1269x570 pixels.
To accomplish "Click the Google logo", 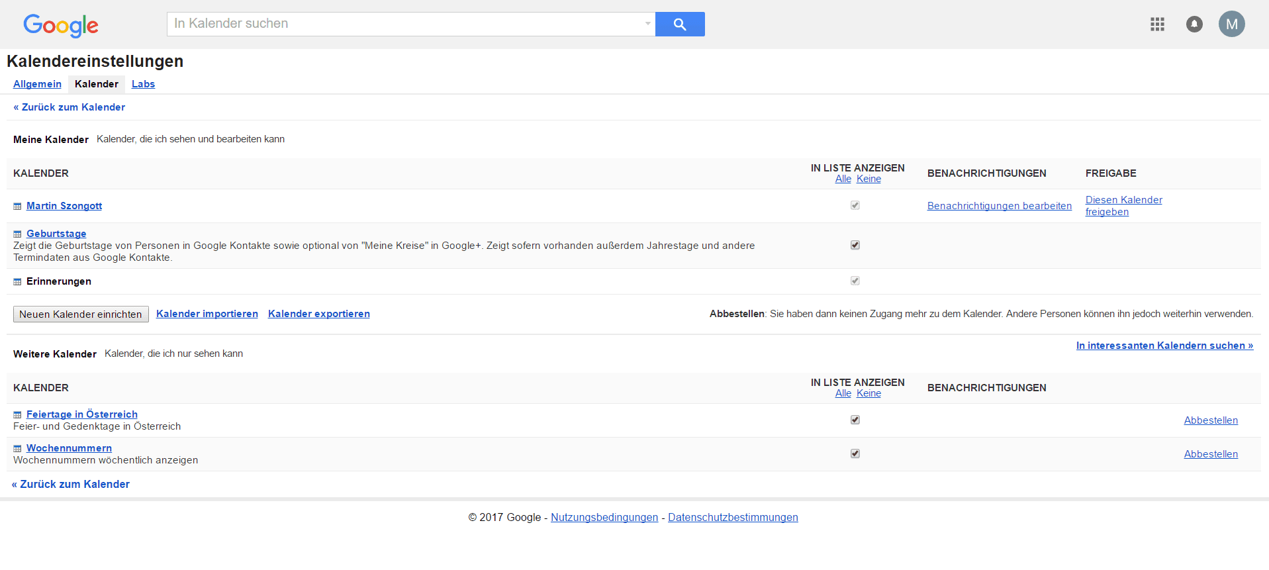I will (61, 25).
